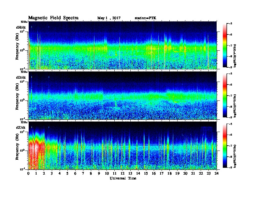Click the hour 3 tick label

(x=52, y=173)
